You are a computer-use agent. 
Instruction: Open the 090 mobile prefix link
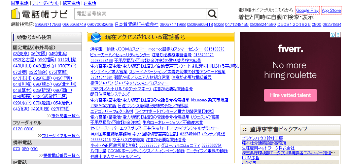[34, 149]
